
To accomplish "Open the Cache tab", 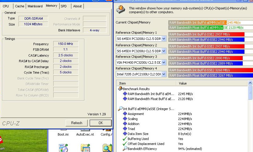I will pos(19,6).
